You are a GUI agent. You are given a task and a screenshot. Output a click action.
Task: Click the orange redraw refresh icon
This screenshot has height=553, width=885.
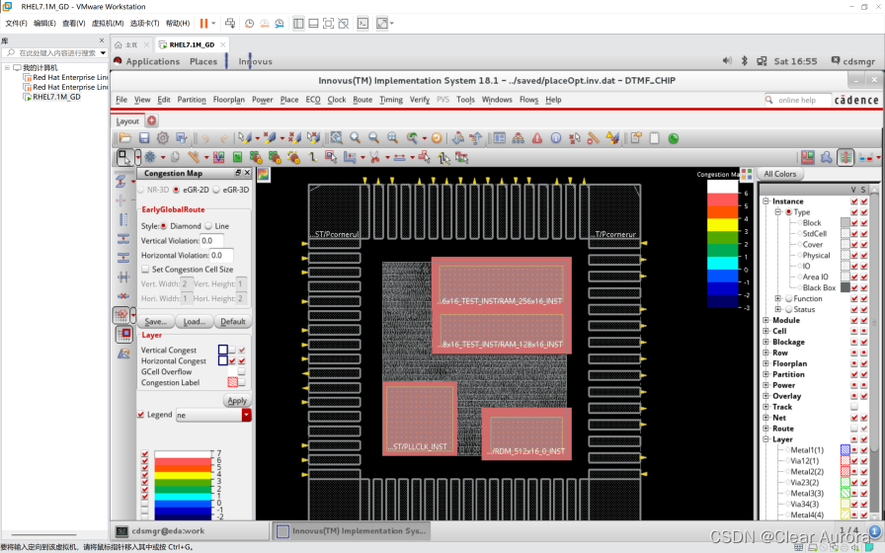pyautogui.click(x=437, y=138)
